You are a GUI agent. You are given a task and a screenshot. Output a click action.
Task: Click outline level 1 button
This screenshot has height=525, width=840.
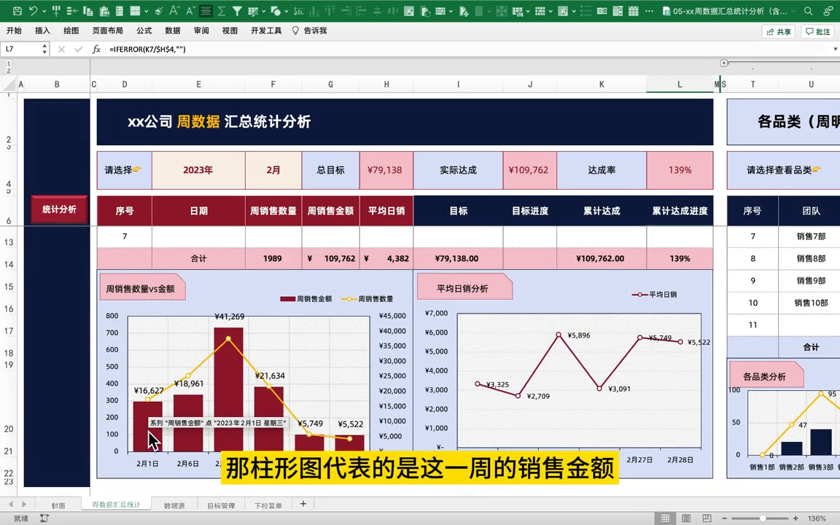tap(8, 63)
